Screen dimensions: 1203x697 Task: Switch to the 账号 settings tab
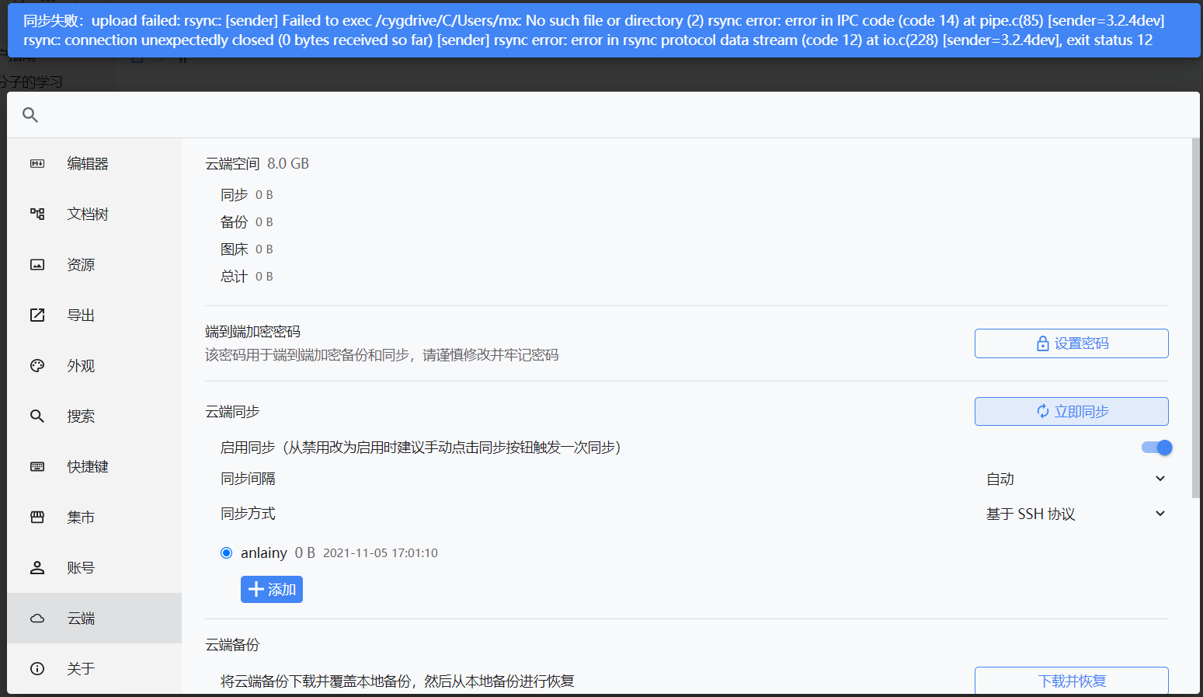(94, 568)
